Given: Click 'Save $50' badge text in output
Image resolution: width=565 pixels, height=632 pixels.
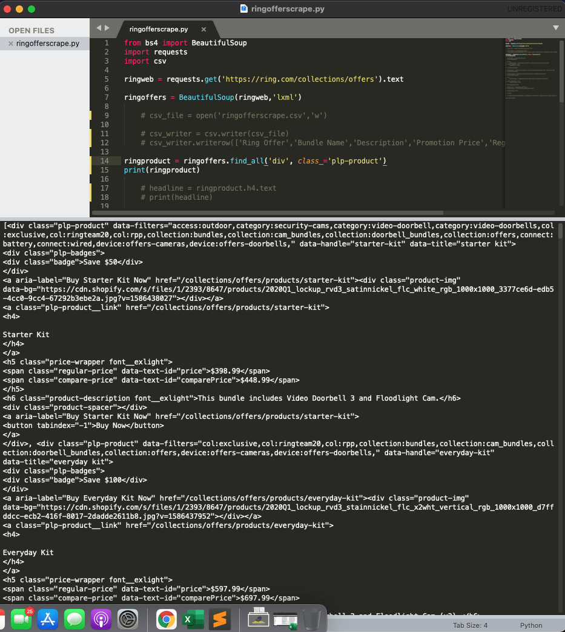Looking at the screenshot, I should click(x=101, y=262).
